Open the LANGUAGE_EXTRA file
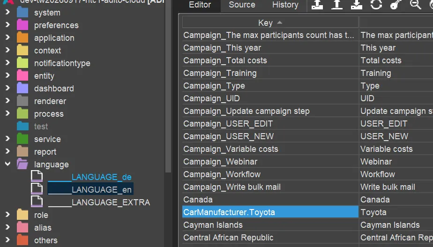This screenshot has width=433, height=247. coord(99,202)
